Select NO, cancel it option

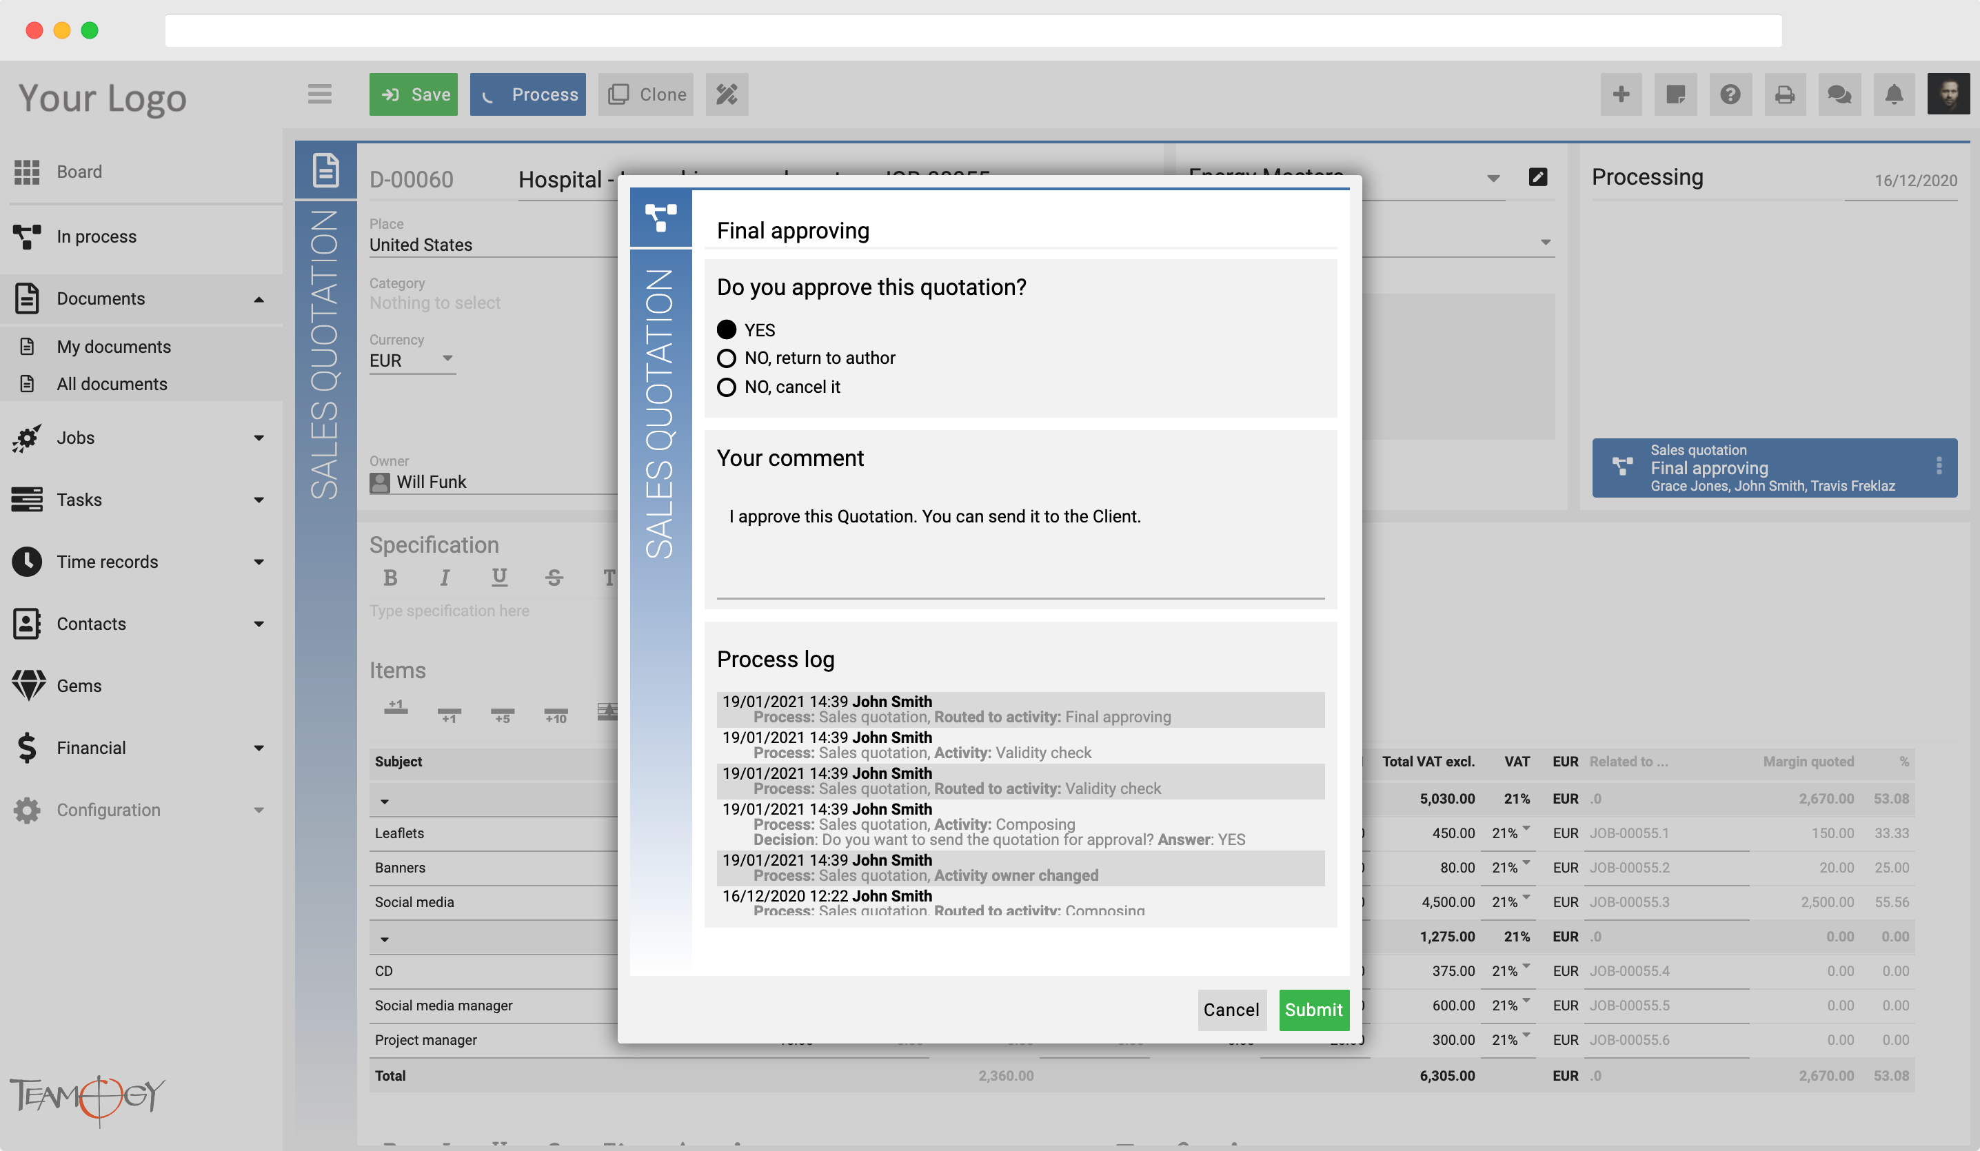point(726,387)
